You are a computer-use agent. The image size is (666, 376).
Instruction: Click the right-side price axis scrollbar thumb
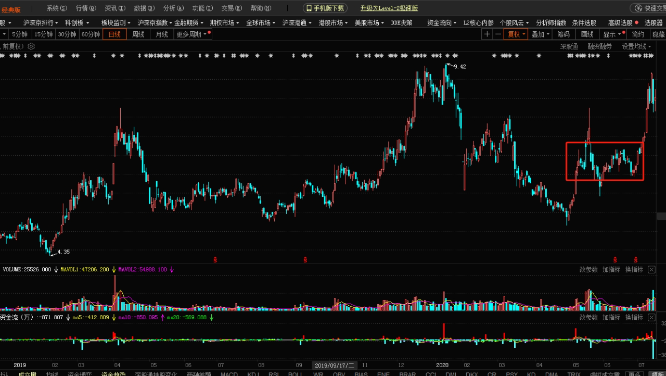(x=661, y=216)
